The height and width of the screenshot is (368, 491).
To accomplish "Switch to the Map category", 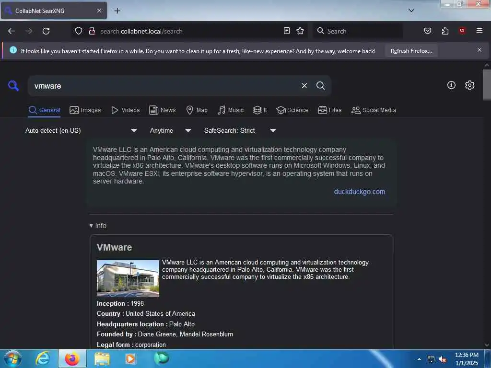I will click(197, 110).
